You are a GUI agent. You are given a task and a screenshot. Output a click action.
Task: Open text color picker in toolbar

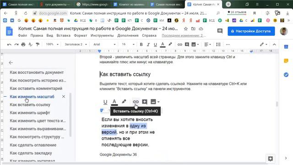coord(163,44)
